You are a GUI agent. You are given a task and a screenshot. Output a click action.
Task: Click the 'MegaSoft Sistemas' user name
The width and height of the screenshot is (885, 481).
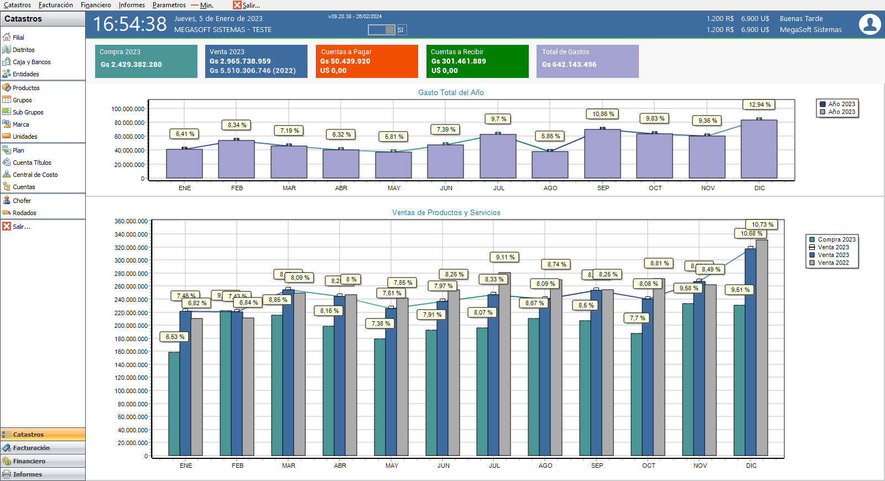pos(811,30)
